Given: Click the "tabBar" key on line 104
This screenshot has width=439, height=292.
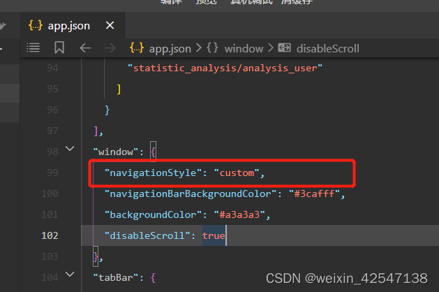Looking at the screenshot, I should [x=116, y=278].
